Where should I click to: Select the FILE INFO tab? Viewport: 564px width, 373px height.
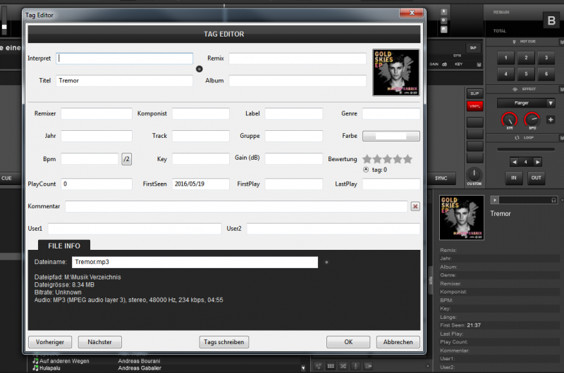pos(64,246)
